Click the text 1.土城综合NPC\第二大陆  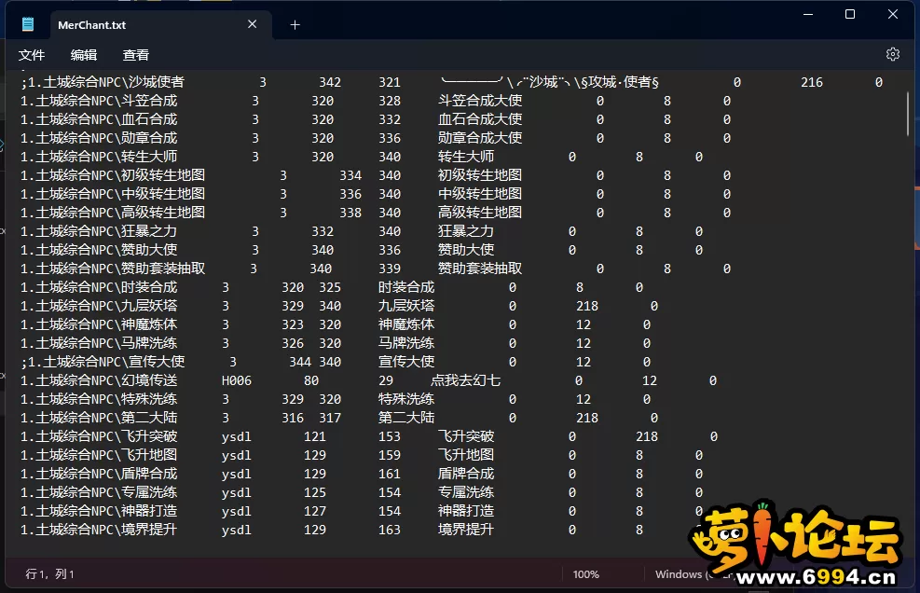pos(99,418)
